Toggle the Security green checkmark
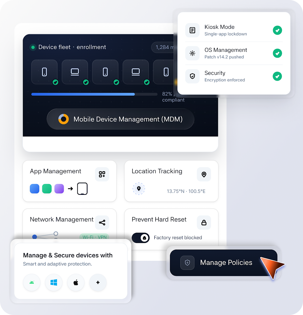The image size is (303, 315). click(277, 76)
